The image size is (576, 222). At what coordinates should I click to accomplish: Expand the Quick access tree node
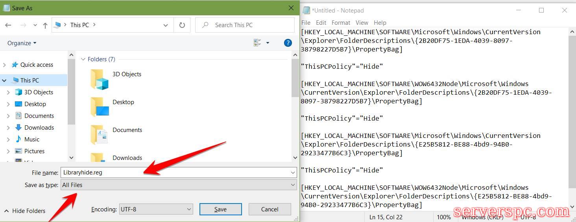[x=5, y=65]
